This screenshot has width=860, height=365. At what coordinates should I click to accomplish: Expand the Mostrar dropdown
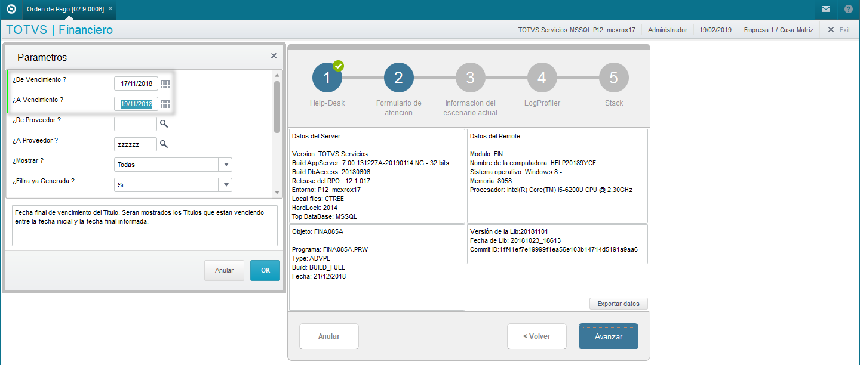click(x=225, y=165)
